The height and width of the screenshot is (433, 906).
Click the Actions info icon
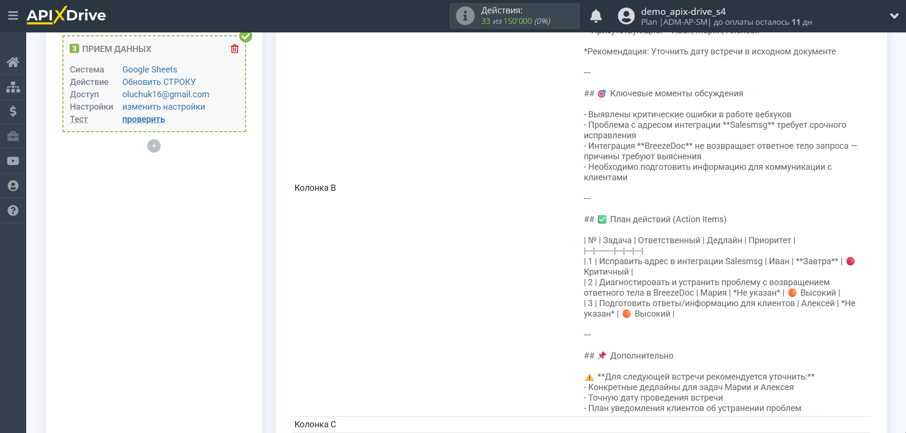(x=465, y=16)
